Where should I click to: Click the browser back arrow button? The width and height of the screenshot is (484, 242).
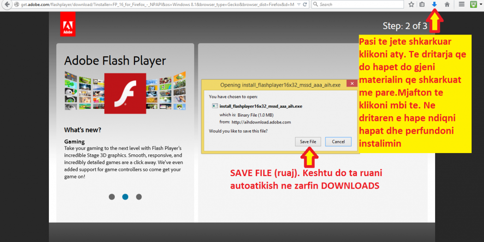pos(7,4)
